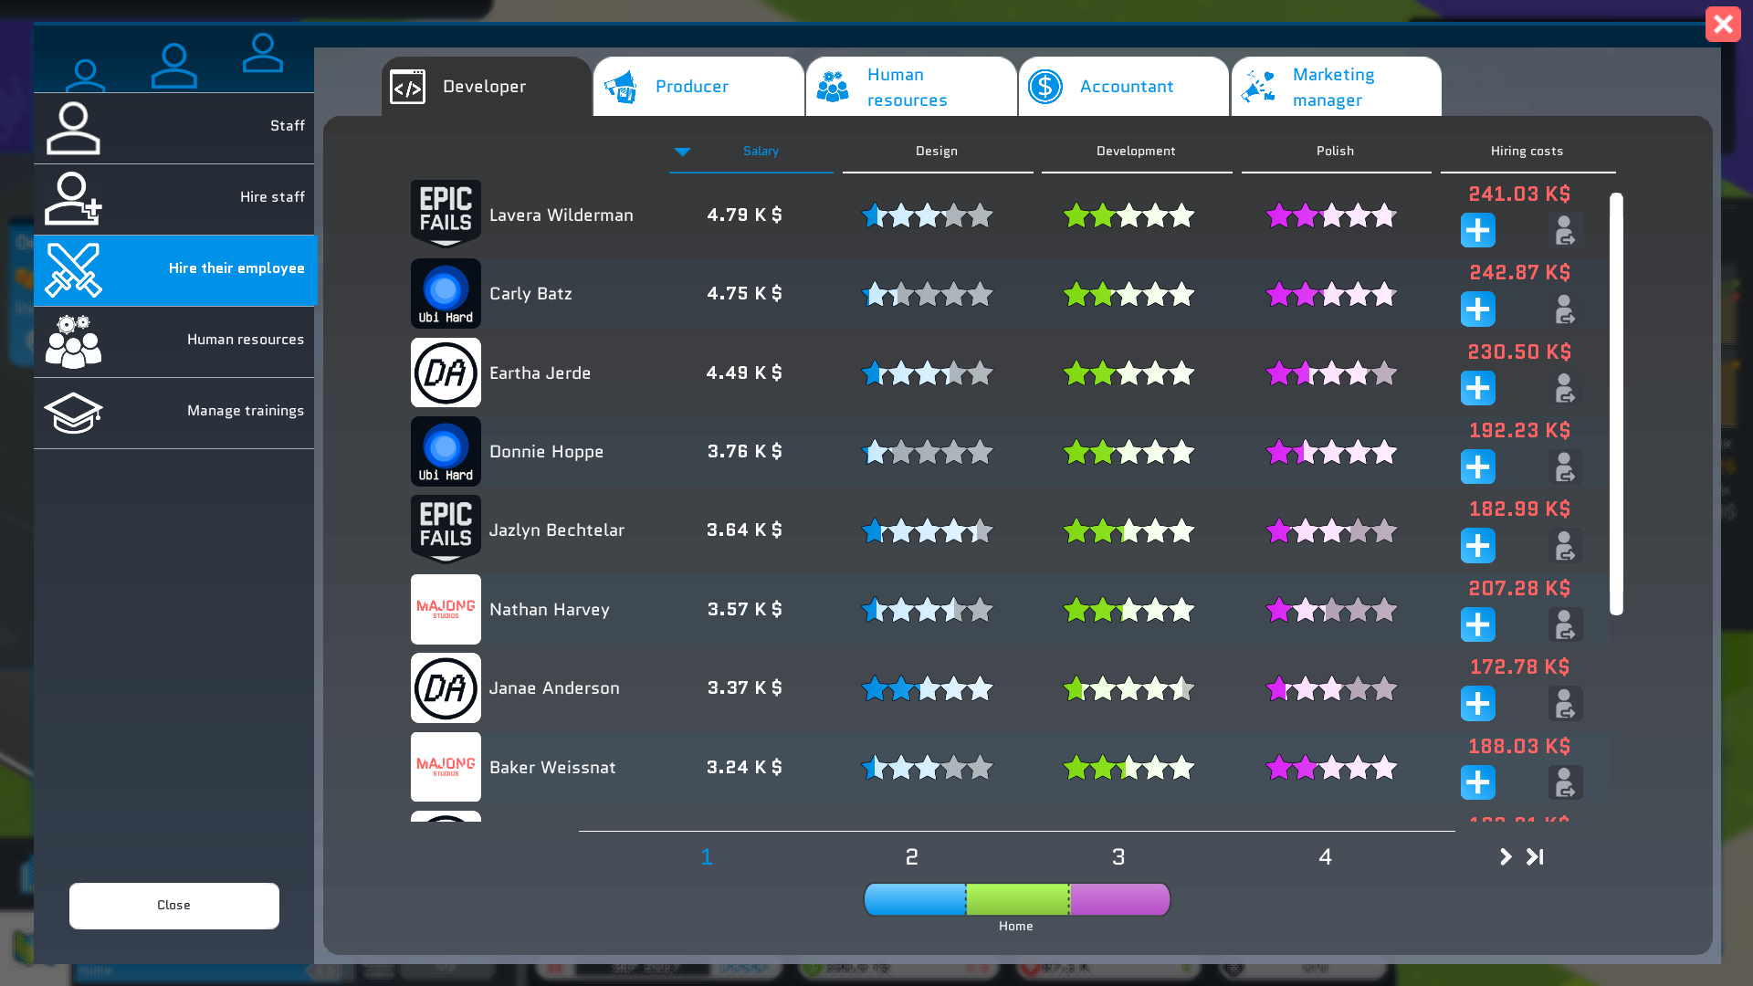Image resolution: width=1753 pixels, height=986 pixels.
Task: Click the purple segment of Home bar
Action: pyautogui.click(x=1120, y=899)
